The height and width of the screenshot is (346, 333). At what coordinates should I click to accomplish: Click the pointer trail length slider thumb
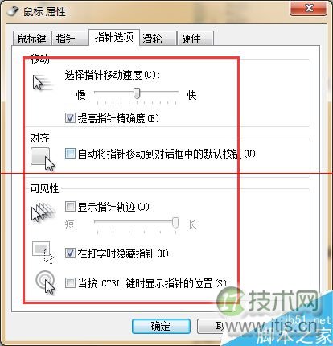click(x=175, y=223)
